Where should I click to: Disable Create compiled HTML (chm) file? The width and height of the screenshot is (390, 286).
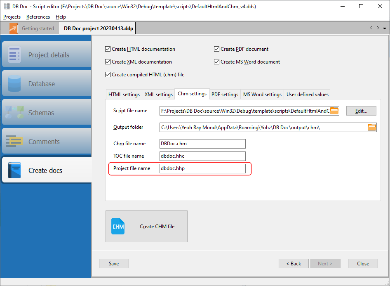[x=108, y=75]
